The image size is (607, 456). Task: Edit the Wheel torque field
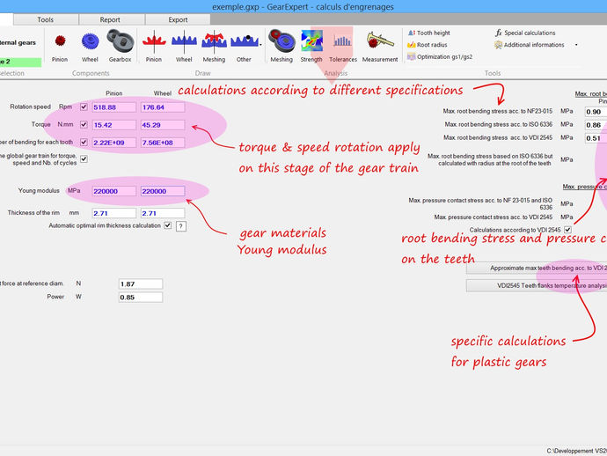pyautogui.click(x=163, y=125)
